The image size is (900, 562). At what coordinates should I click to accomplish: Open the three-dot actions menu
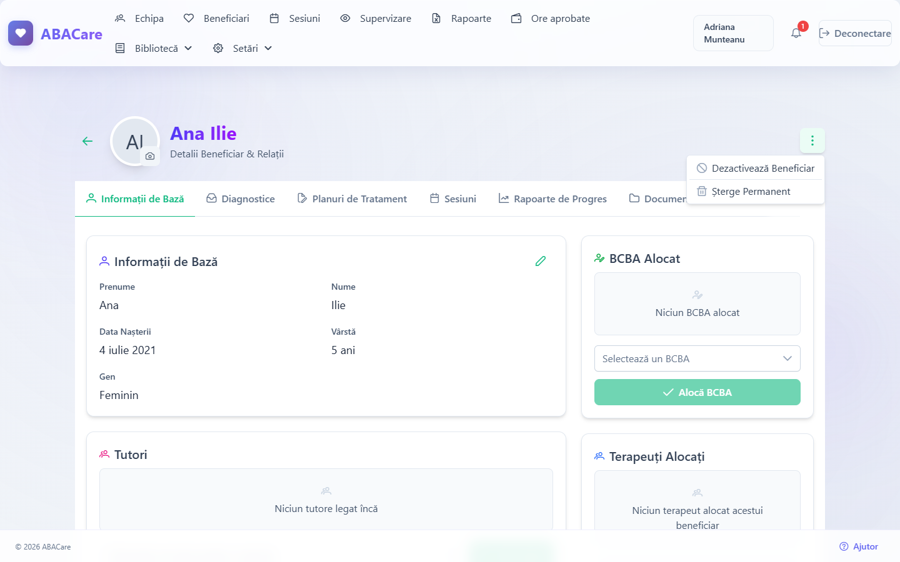pyautogui.click(x=812, y=140)
